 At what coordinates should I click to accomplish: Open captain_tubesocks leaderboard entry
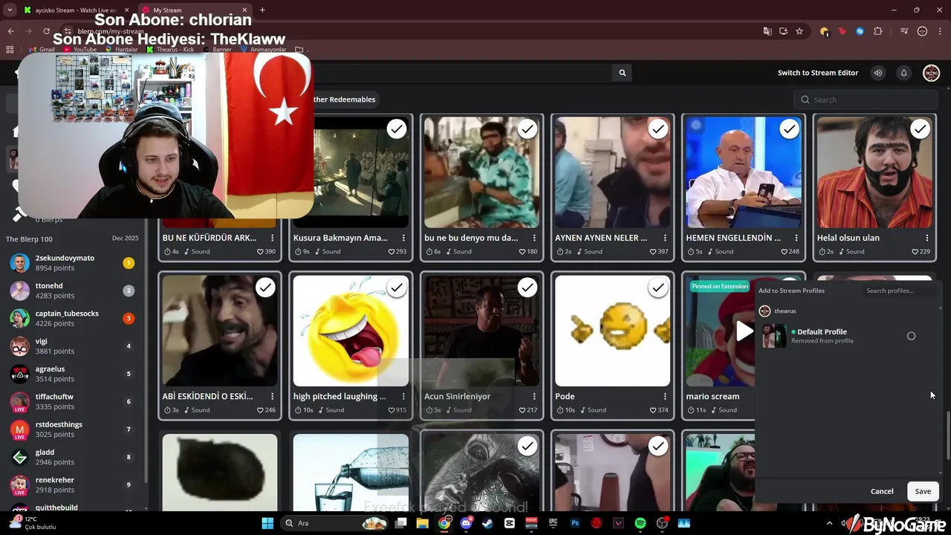click(x=73, y=318)
